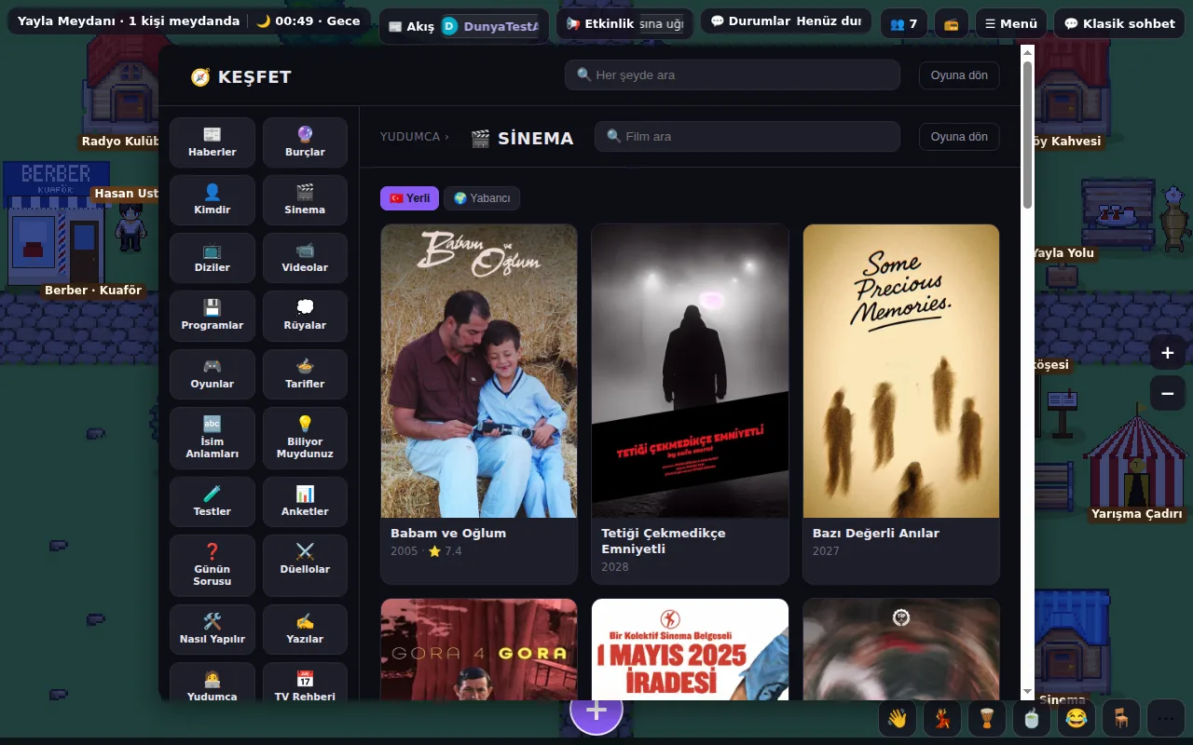Send the tea cup emote
This screenshot has height=745, width=1193.
pyautogui.click(x=1031, y=719)
